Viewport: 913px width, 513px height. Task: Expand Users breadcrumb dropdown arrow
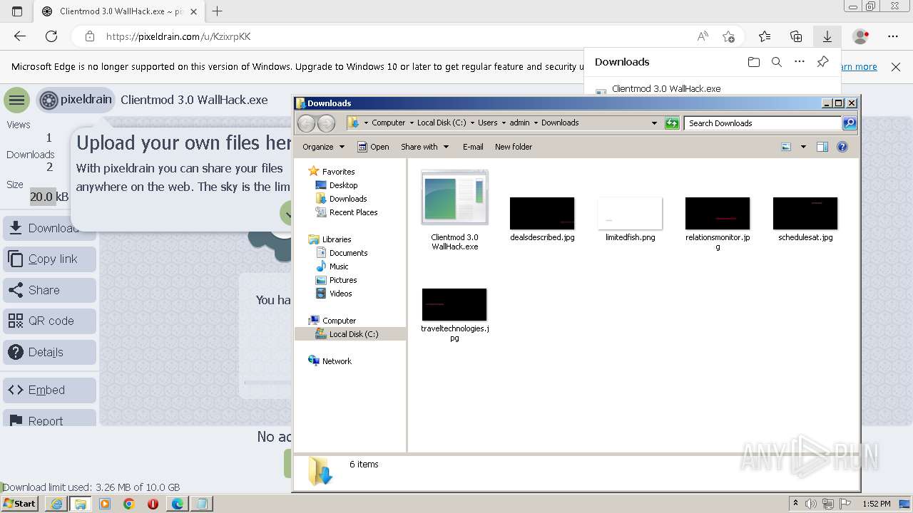[x=505, y=123]
